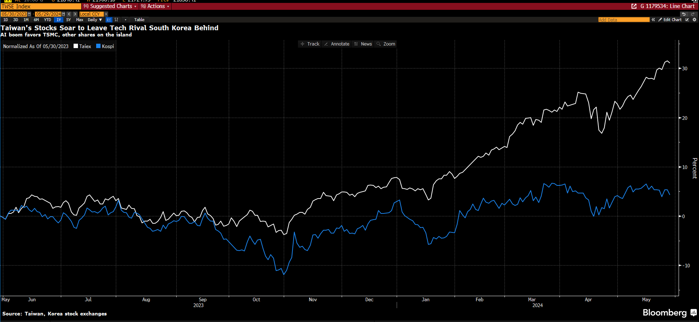This screenshot has height=322, width=699.
Task: Click 'Normalized As Of 05/30/2023' legend text
Action: [x=36, y=46]
